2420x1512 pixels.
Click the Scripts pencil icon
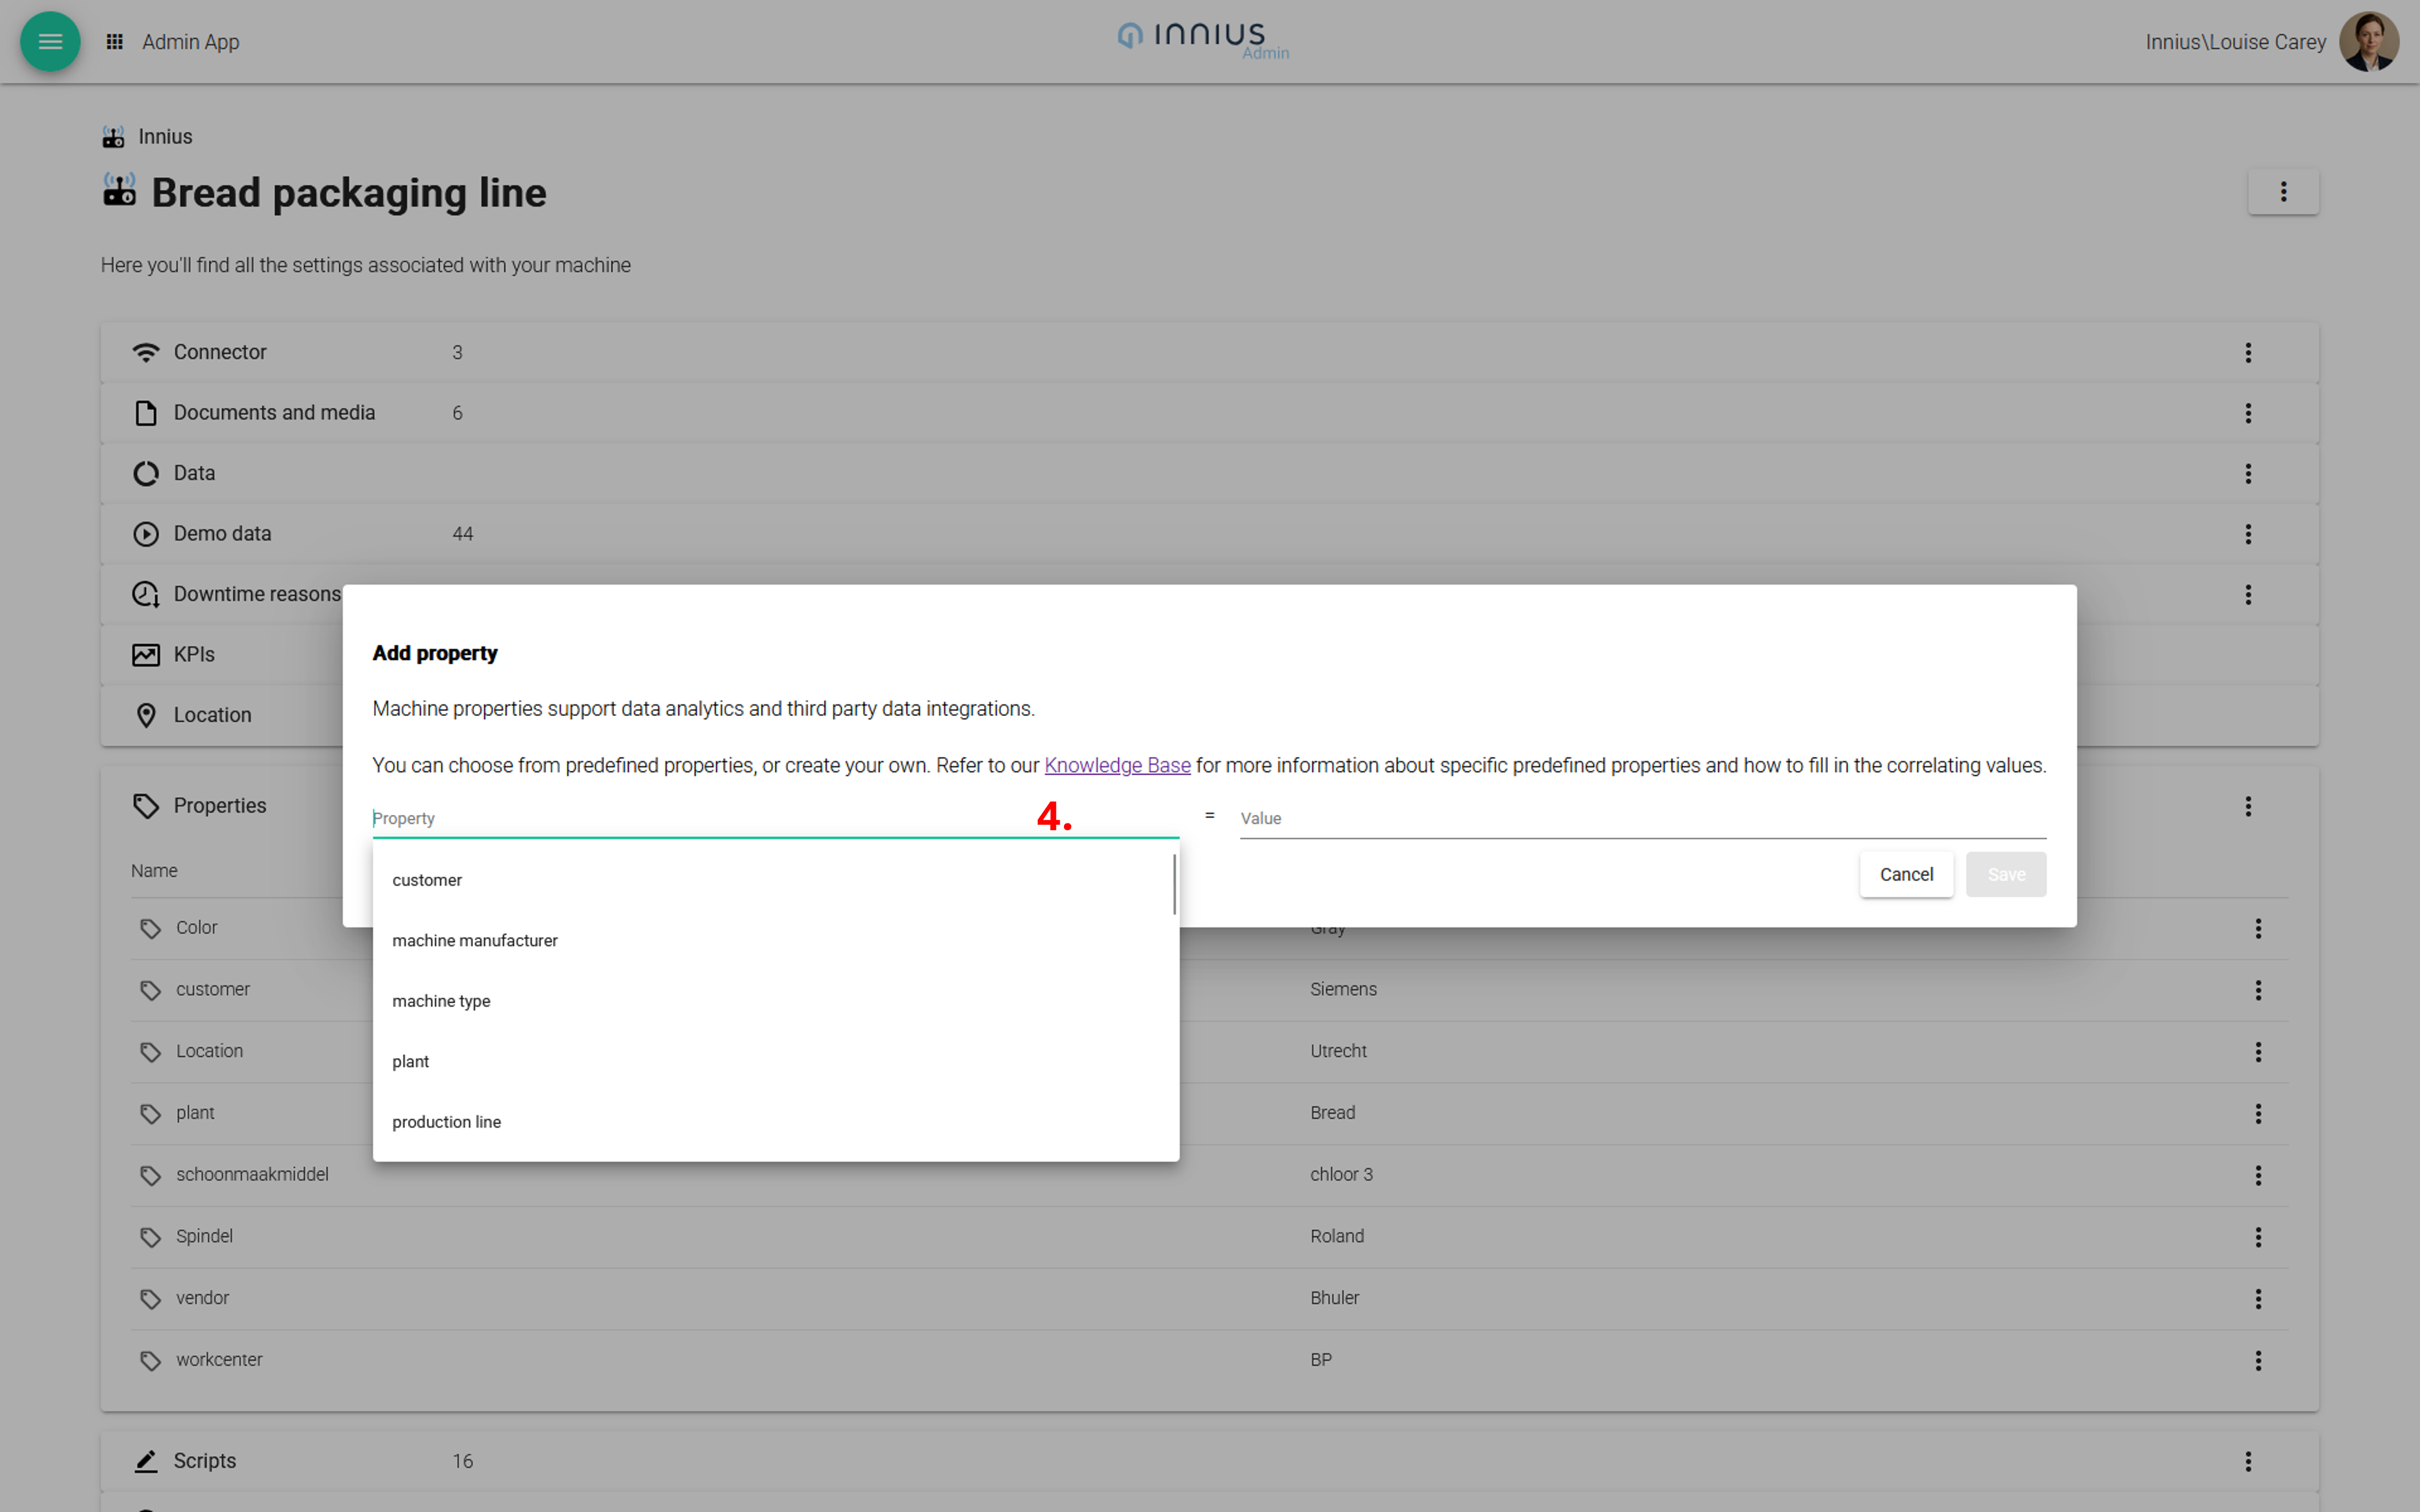coord(146,1461)
